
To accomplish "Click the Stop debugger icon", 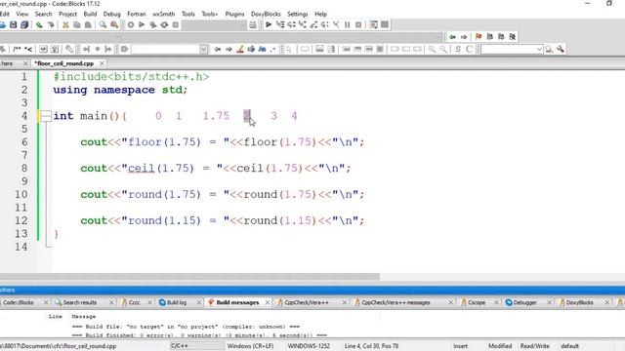I will [x=358, y=24].
